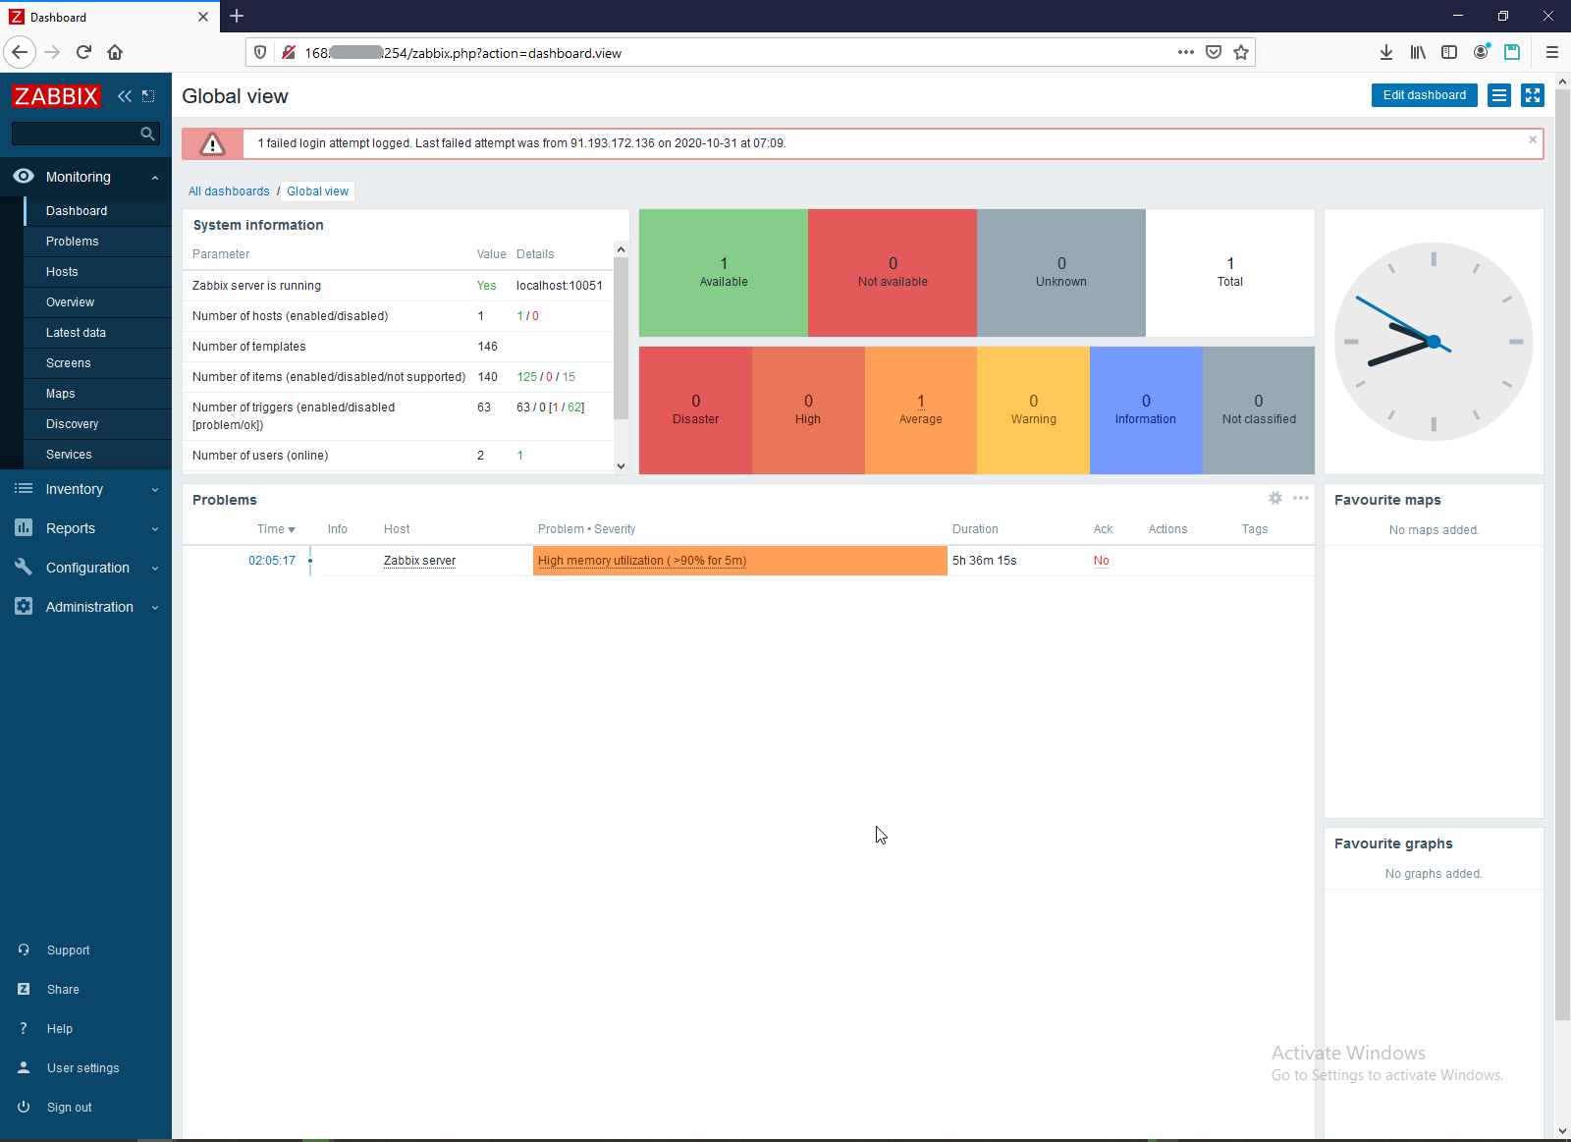Open Firefox library icon
The height and width of the screenshot is (1142, 1571).
1418,52
